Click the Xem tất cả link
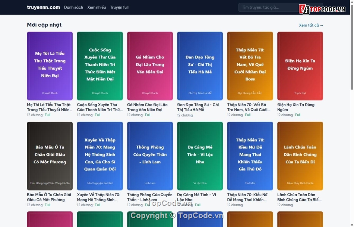 coord(311,25)
